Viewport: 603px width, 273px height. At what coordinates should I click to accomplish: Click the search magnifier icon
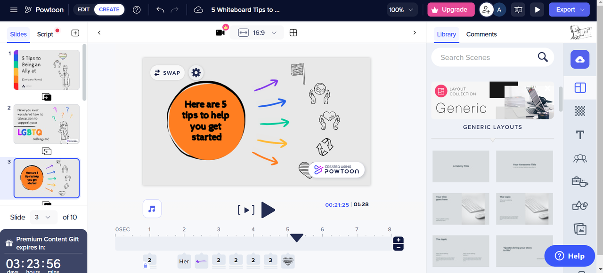tap(543, 57)
